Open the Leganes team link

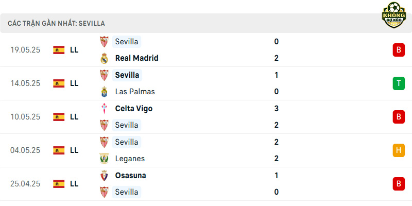pyautogui.click(x=130, y=159)
